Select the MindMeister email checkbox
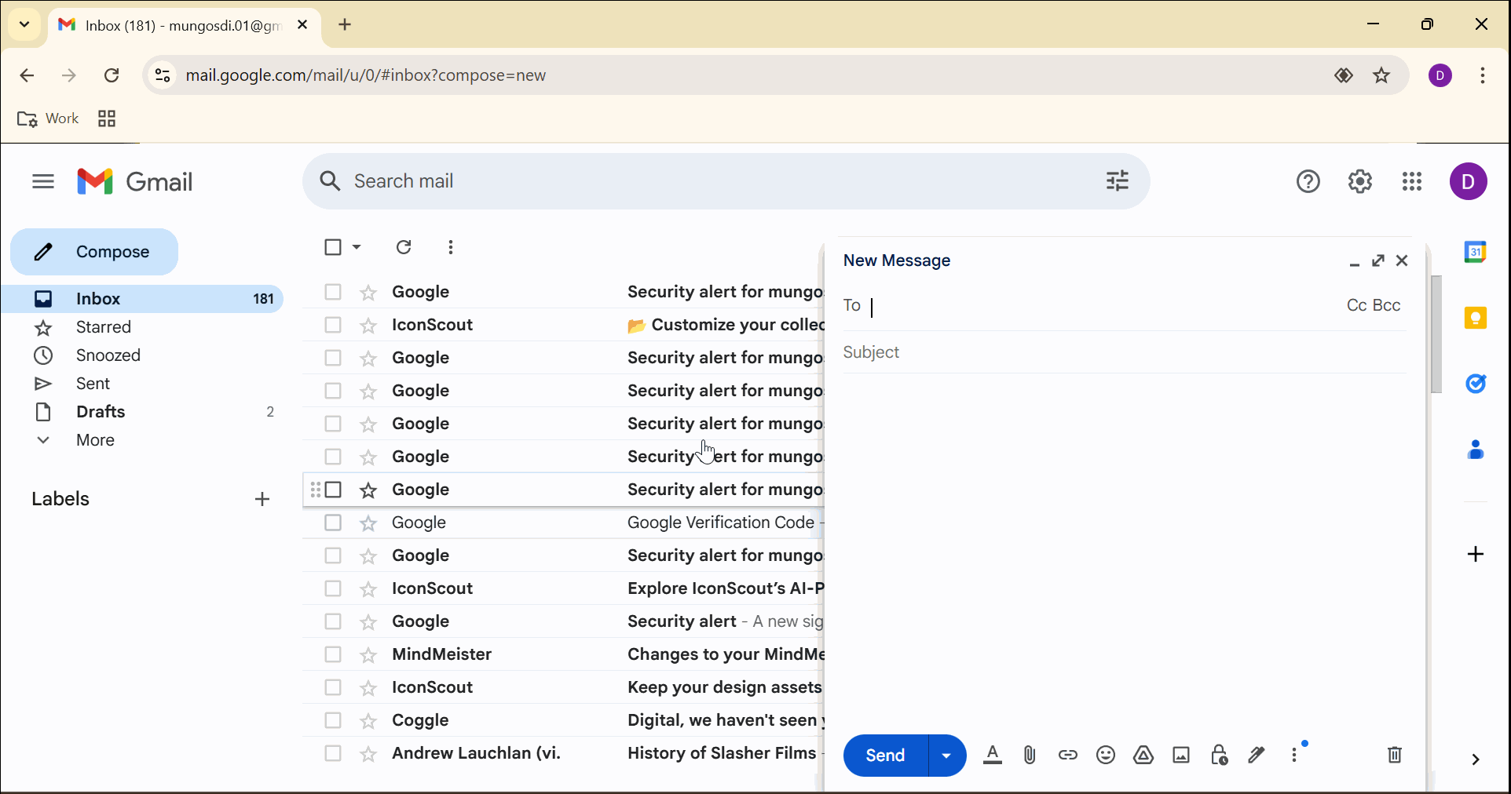The width and height of the screenshot is (1511, 794). click(333, 654)
